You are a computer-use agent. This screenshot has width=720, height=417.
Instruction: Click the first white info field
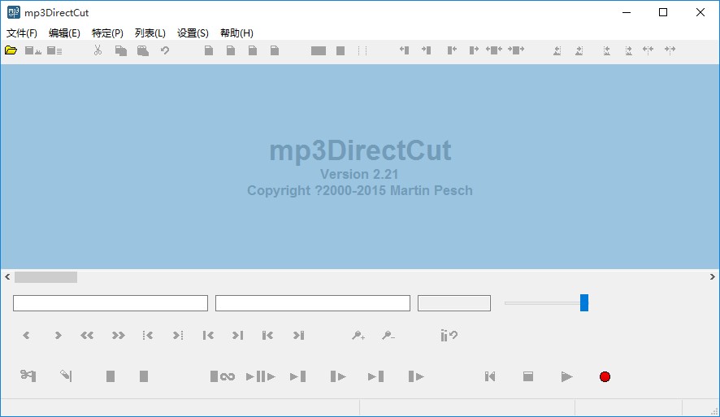pos(111,303)
